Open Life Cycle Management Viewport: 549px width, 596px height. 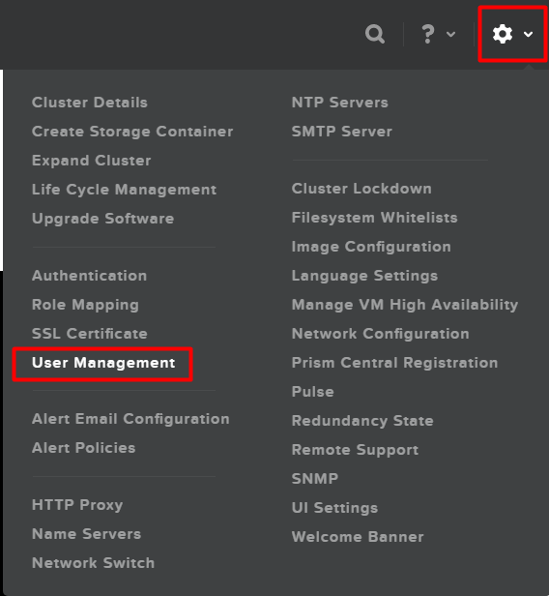124,190
